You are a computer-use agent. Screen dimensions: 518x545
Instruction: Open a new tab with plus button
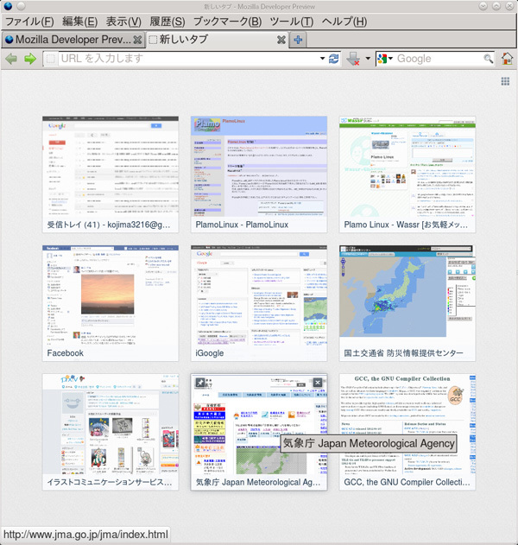point(298,40)
